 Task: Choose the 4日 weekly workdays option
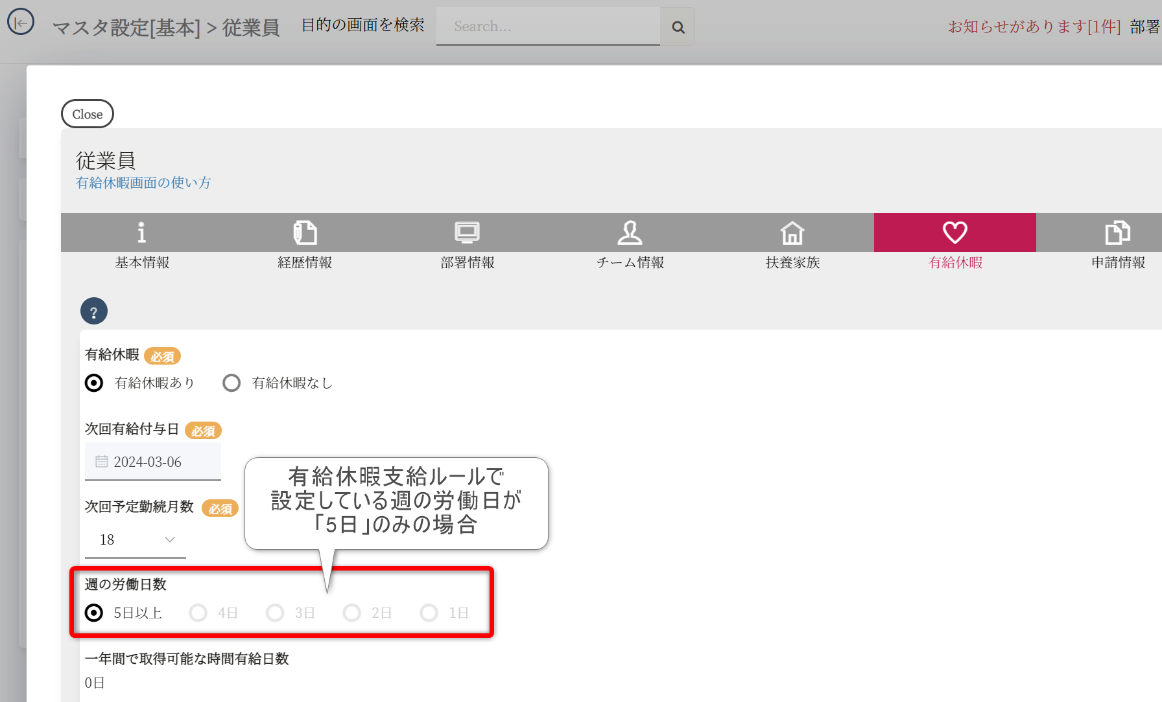[x=198, y=613]
